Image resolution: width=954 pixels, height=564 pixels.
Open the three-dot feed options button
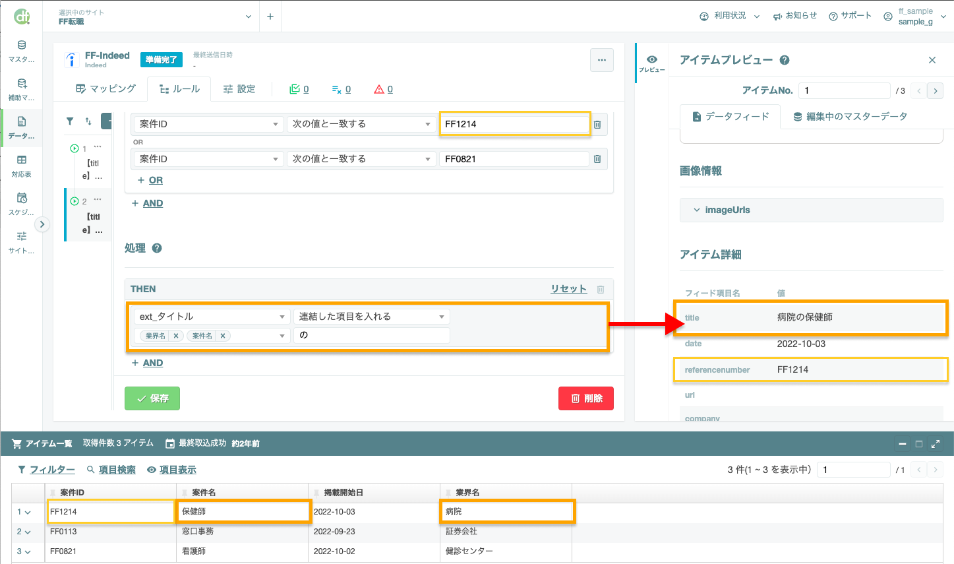pos(602,60)
